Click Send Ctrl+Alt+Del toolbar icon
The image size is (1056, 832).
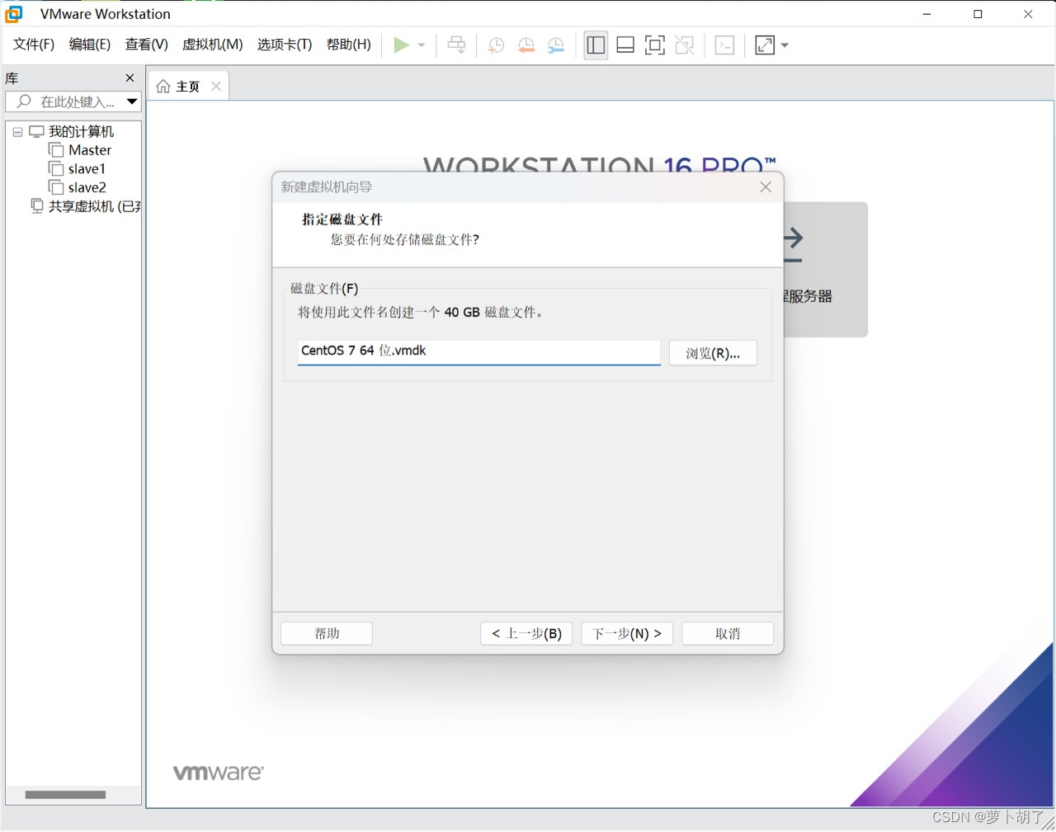click(456, 45)
